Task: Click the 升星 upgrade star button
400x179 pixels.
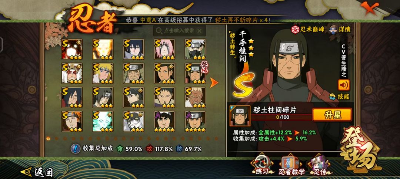Action: tap(332, 115)
